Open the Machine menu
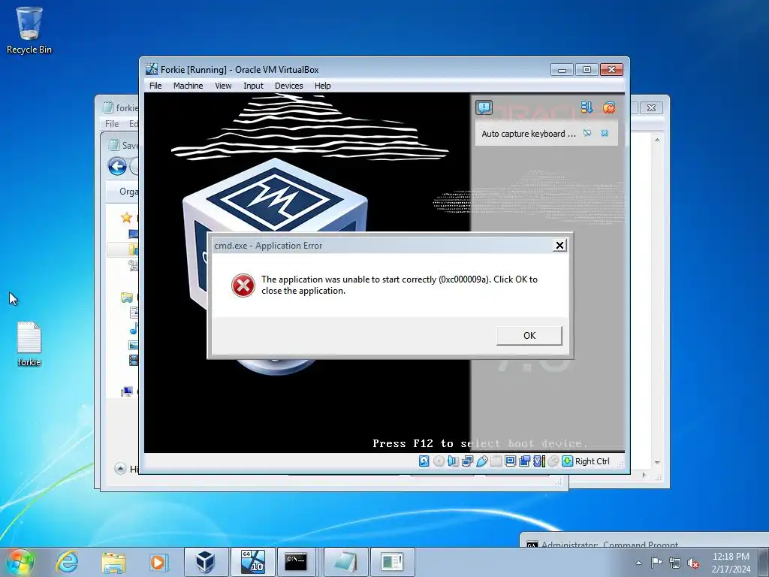This screenshot has height=577, width=769. click(188, 86)
